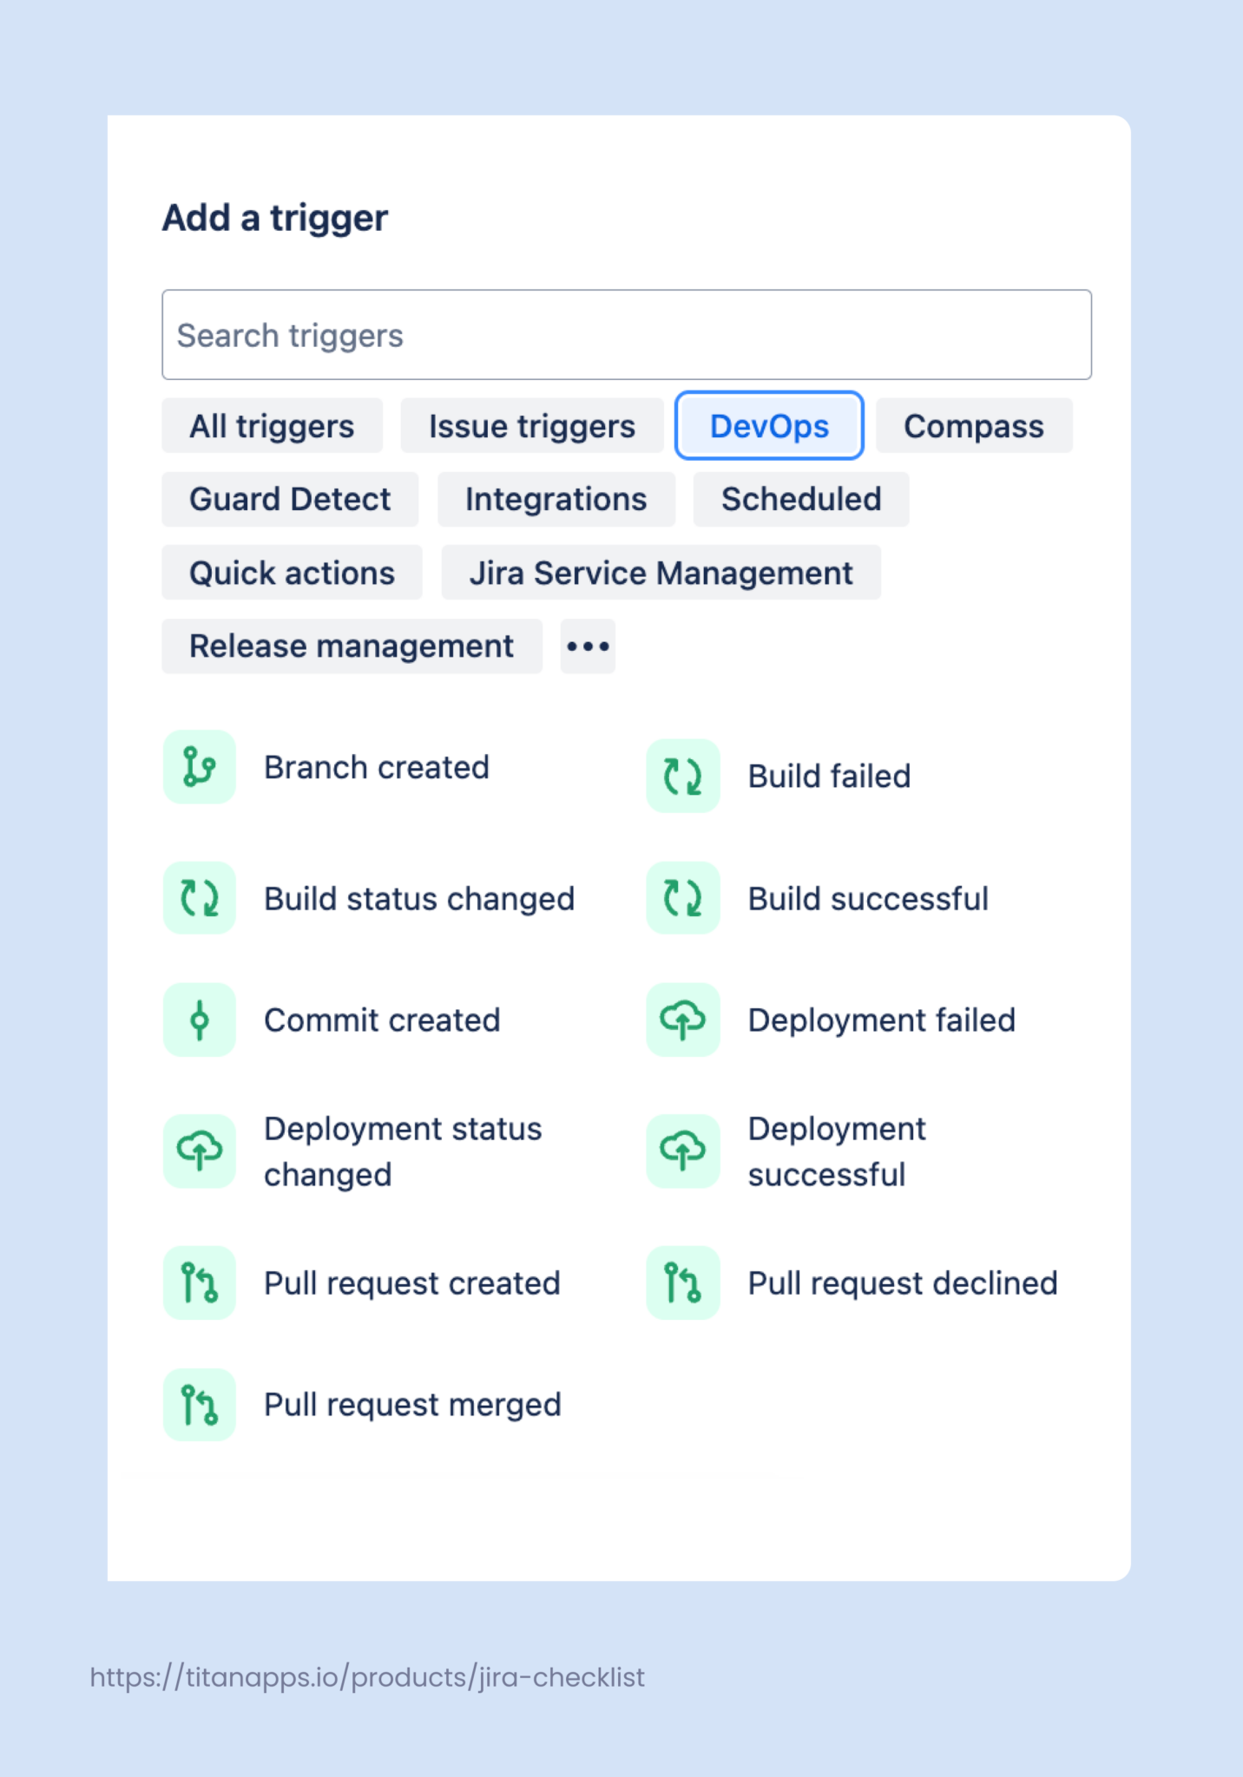
Task: Click inside the Search triggers field
Action: tap(626, 335)
